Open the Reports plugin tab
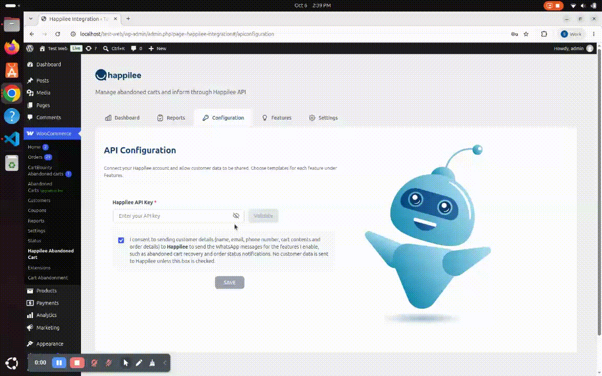The width and height of the screenshot is (602, 376). (171, 118)
